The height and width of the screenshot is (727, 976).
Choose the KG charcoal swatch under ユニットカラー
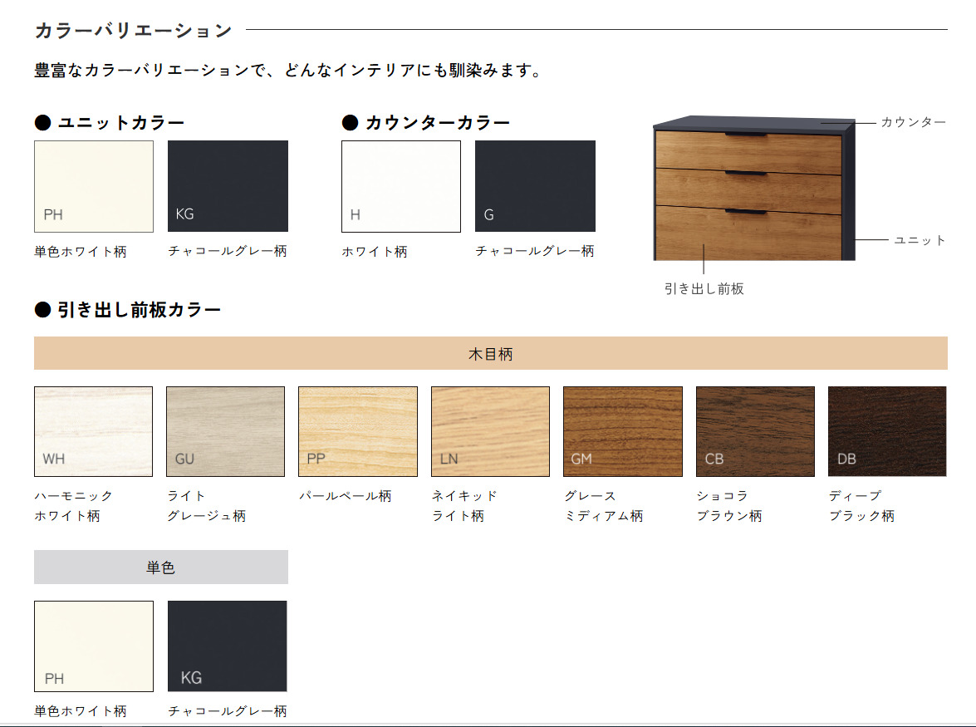point(228,186)
